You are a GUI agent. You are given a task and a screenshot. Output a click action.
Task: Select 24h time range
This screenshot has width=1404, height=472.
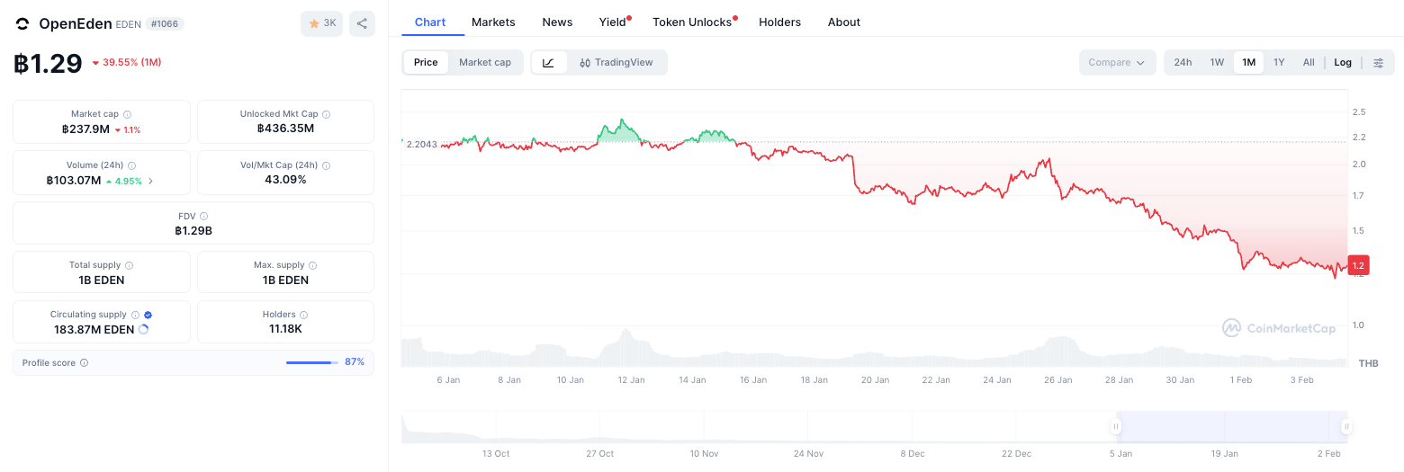[1183, 62]
